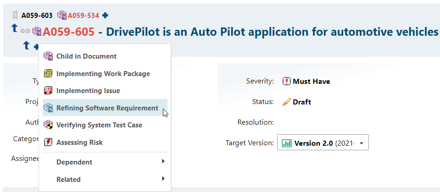440x192 pixels.
Task: Choose Implementing Work Package
Action: click(105, 74)
